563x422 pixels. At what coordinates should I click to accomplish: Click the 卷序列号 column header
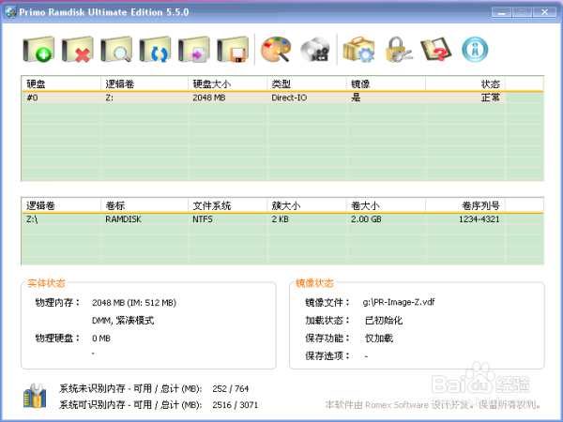click(x=465, y=205)
